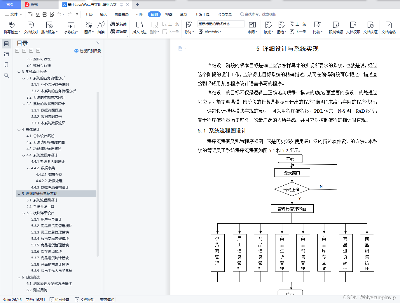Start 朗读 read aloud
Screen dimensions: 400x303
(101, 28)
